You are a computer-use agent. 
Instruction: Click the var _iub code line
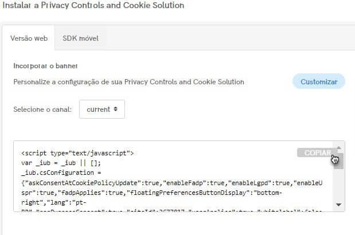tap(61, 163)
